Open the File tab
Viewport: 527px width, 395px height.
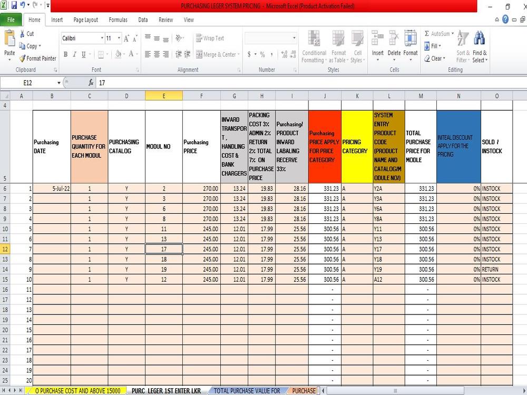[x=11, y=20]
